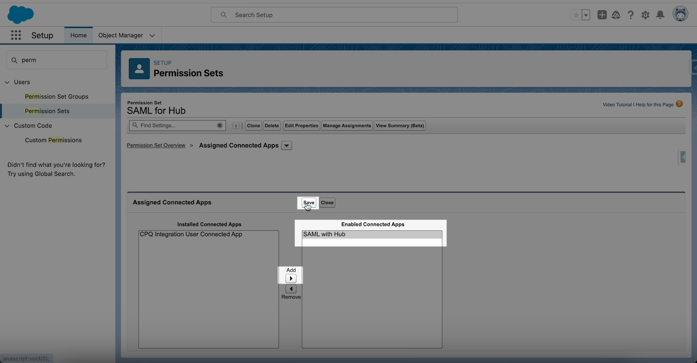Open the favorites list dropdown
Screen dimensions: 697x363
[x=586, y=15]
